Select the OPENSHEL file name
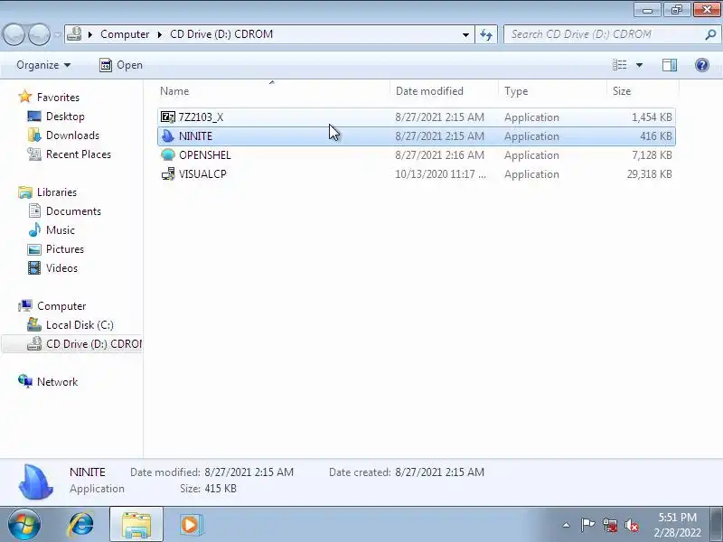723x542 pixels. tap(205, 154)
